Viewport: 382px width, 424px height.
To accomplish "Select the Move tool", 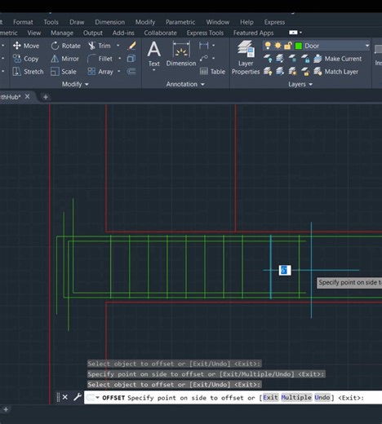I will [26, 46].
